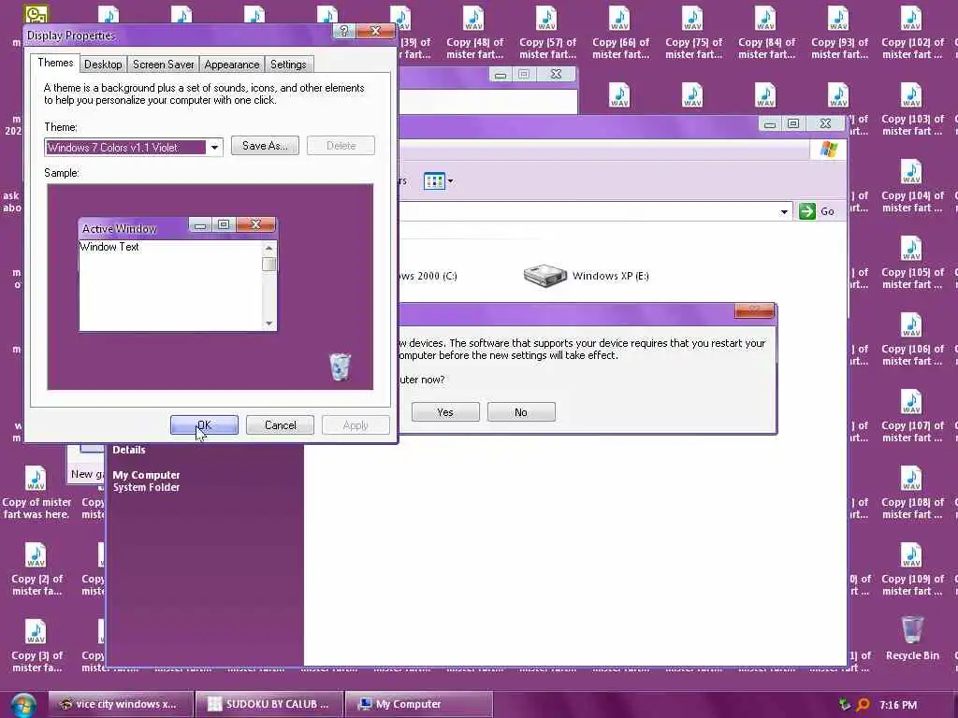Select the Copy (48) of mister fart file
This screenshot has width=958, height=718.
[x=474, y=34]
